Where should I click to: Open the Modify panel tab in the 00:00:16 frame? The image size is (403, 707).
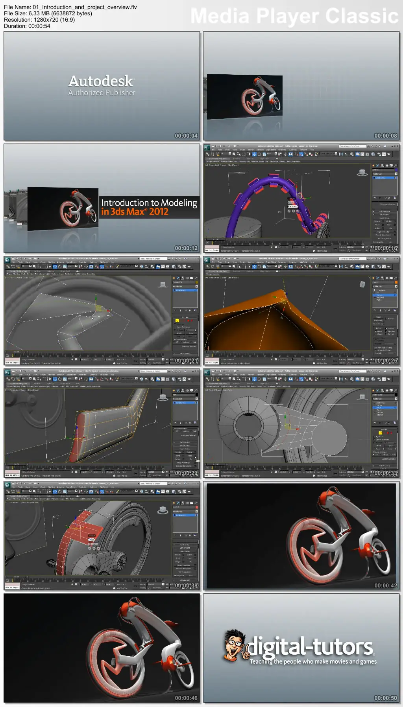pyautogui.click(x=378, y=166)
